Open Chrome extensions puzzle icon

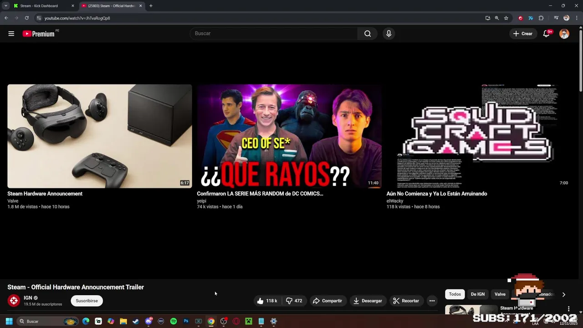coord(541,18)
